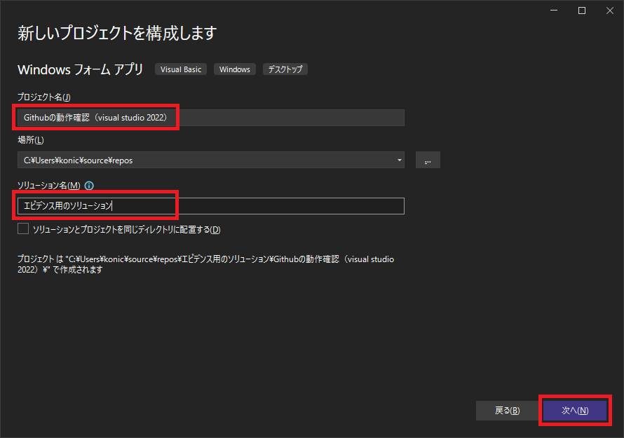The width and height of the screenshot is (624, 438).
Task: Click inside the プロジェクト名 input field
Action: pyautogui.click(x=210, y=117)
